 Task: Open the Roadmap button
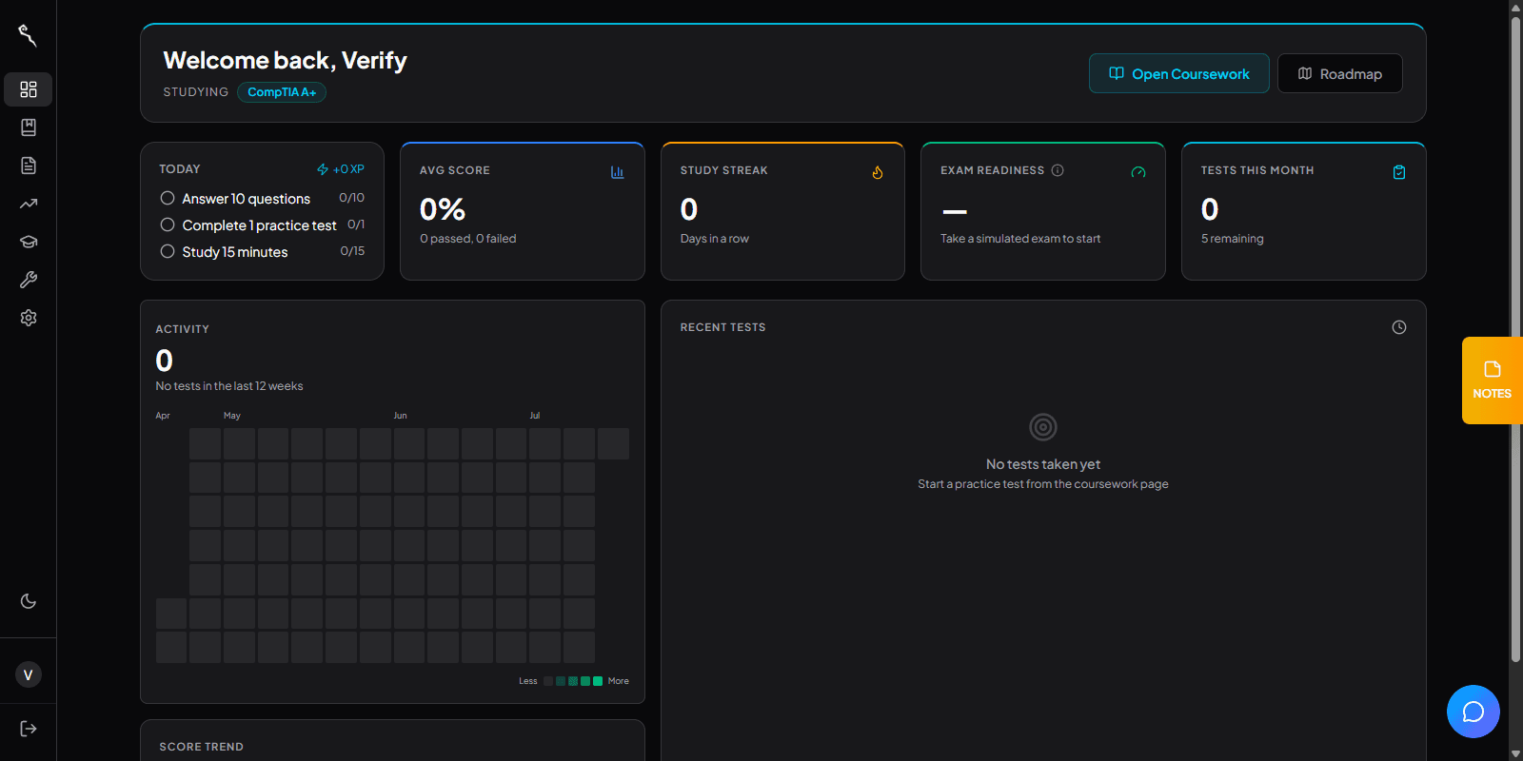[x=1339, y=73]
